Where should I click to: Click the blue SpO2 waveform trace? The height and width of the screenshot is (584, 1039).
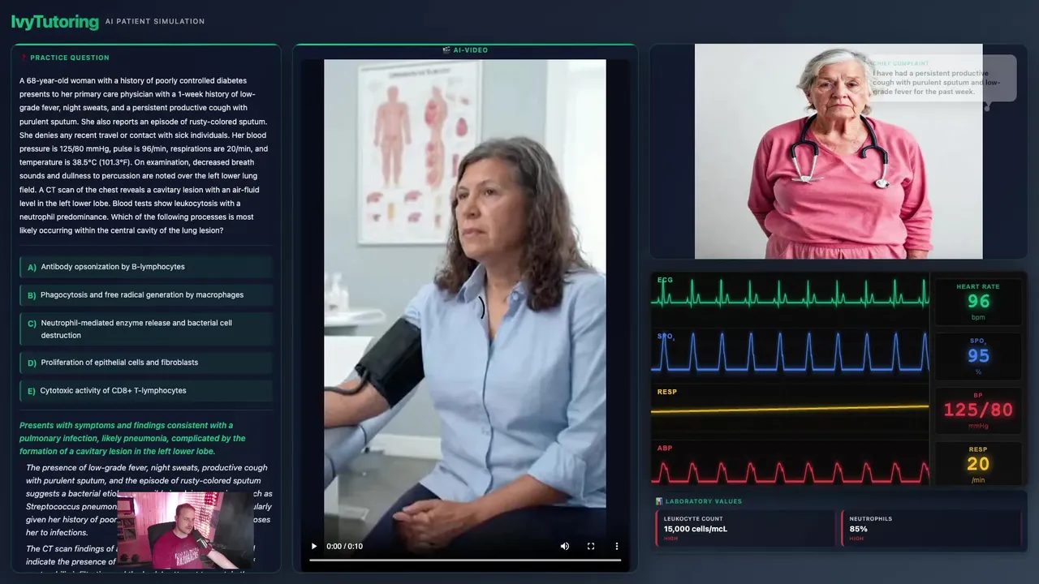click(790, 351)
